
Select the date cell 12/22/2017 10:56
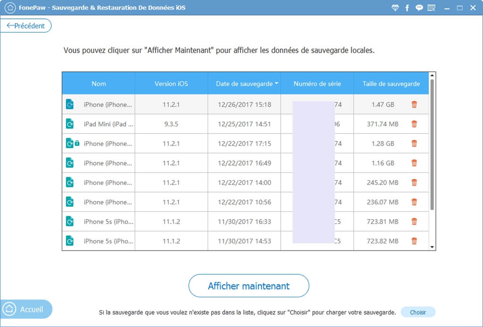[x=244, y=202]
